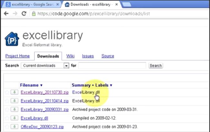Click download arrow for ExcelLibrary_20090331.zip
This screenshot has height=132, width=210.
point(14,109)
